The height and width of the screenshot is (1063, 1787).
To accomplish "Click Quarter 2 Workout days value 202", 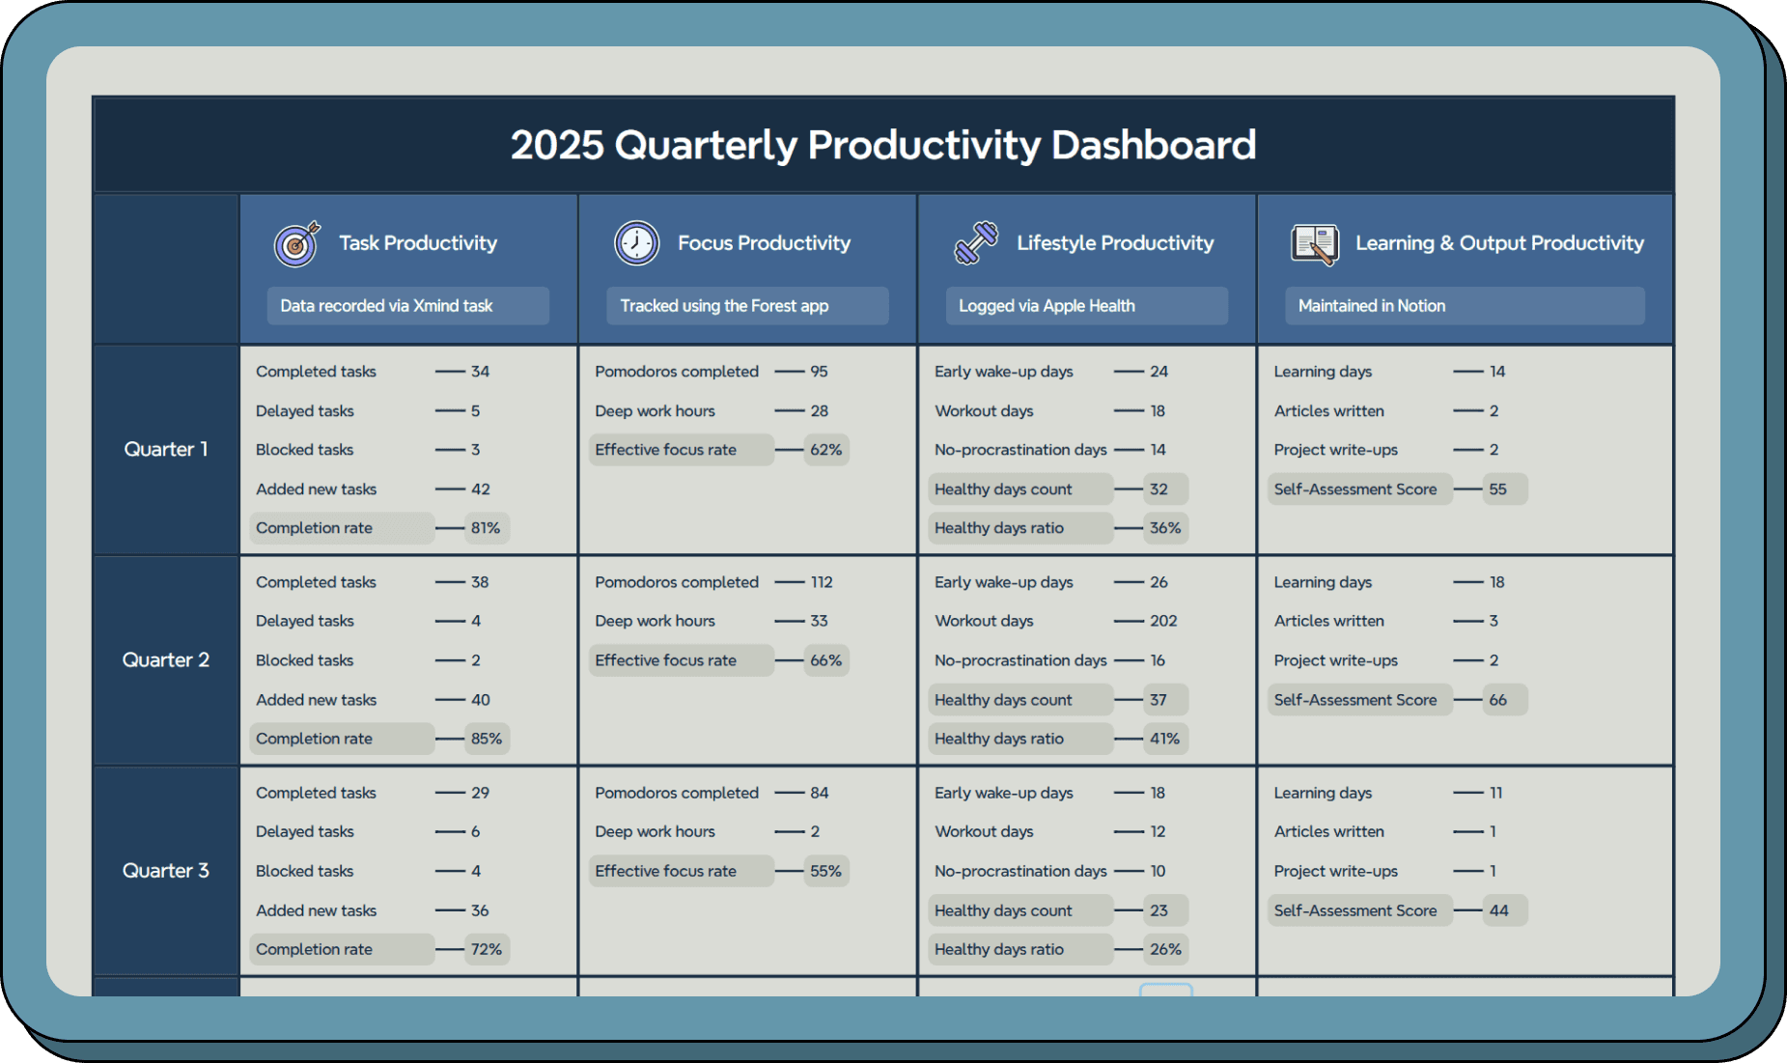I will [x=1163, y=621].
